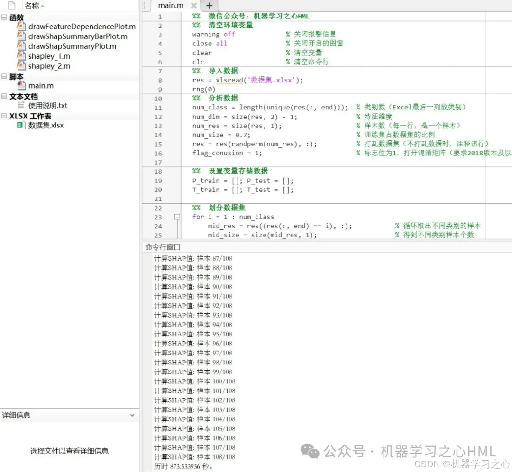Place cursor on the flag_conusion = 1 line
Image resolution: width=512 pixels, height=472 pixels.
point(227,153)
